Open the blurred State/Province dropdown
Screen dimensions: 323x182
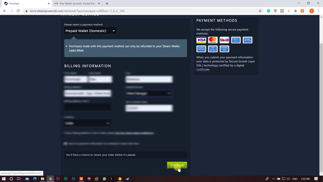point(149,93)
